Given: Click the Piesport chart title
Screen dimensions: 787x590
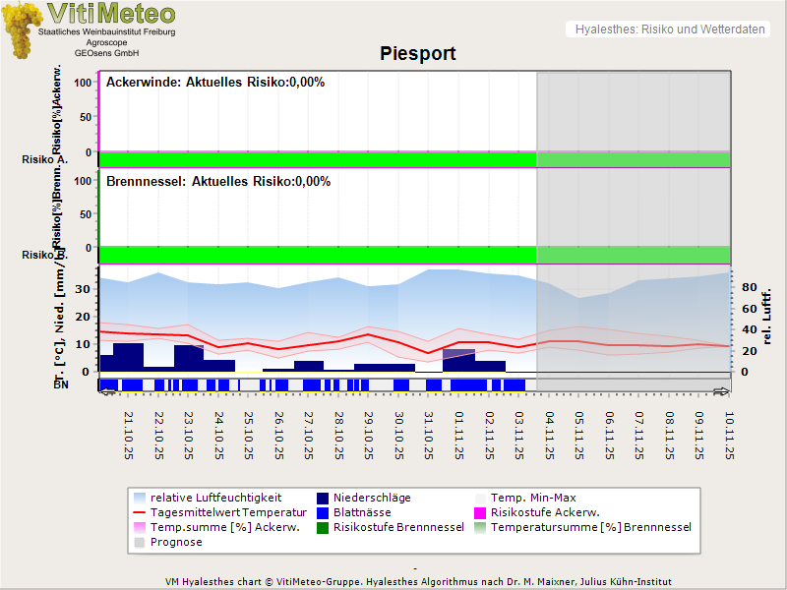Looking at the screenshot, I should click(x=418, y=53).
